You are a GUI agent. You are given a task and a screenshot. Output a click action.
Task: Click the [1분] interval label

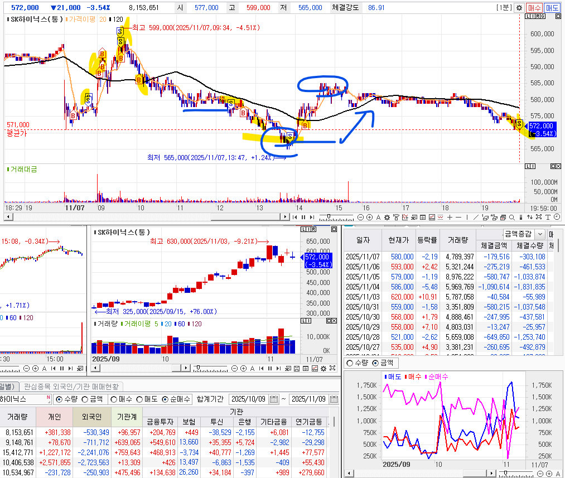click(504, 8)
